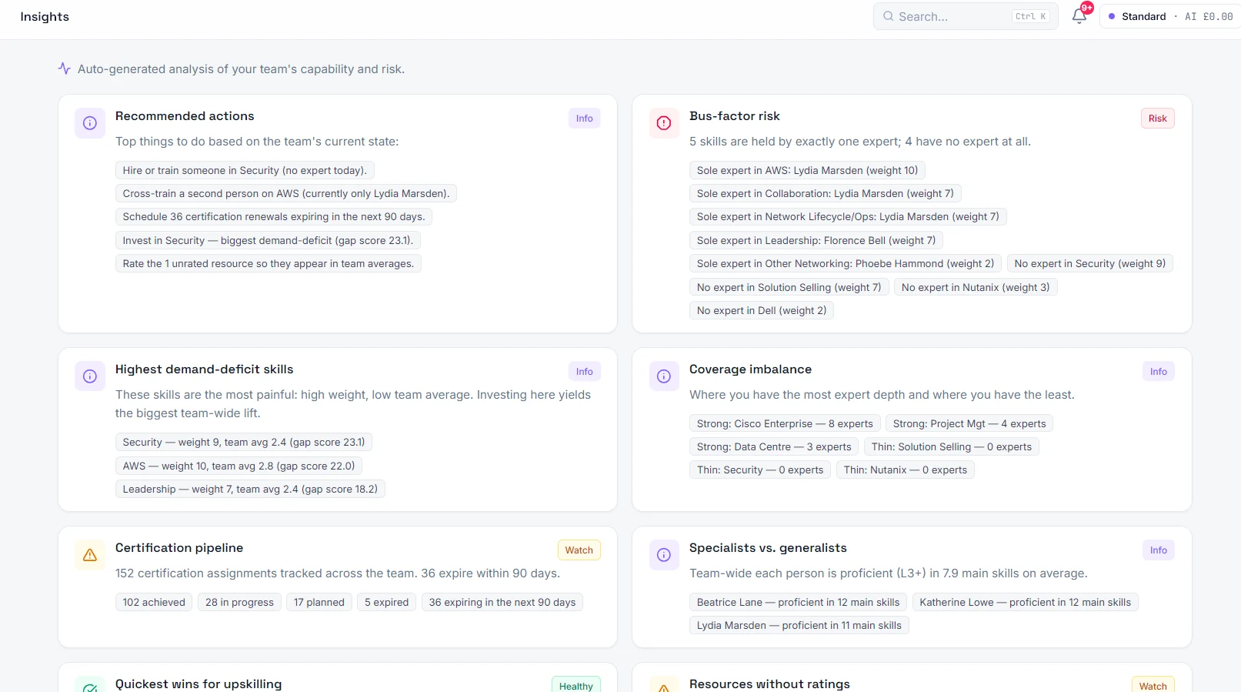The width and height of the screenshot is (1241, 692).
Task: Click the Insights page title
Action: click(45, 17)
